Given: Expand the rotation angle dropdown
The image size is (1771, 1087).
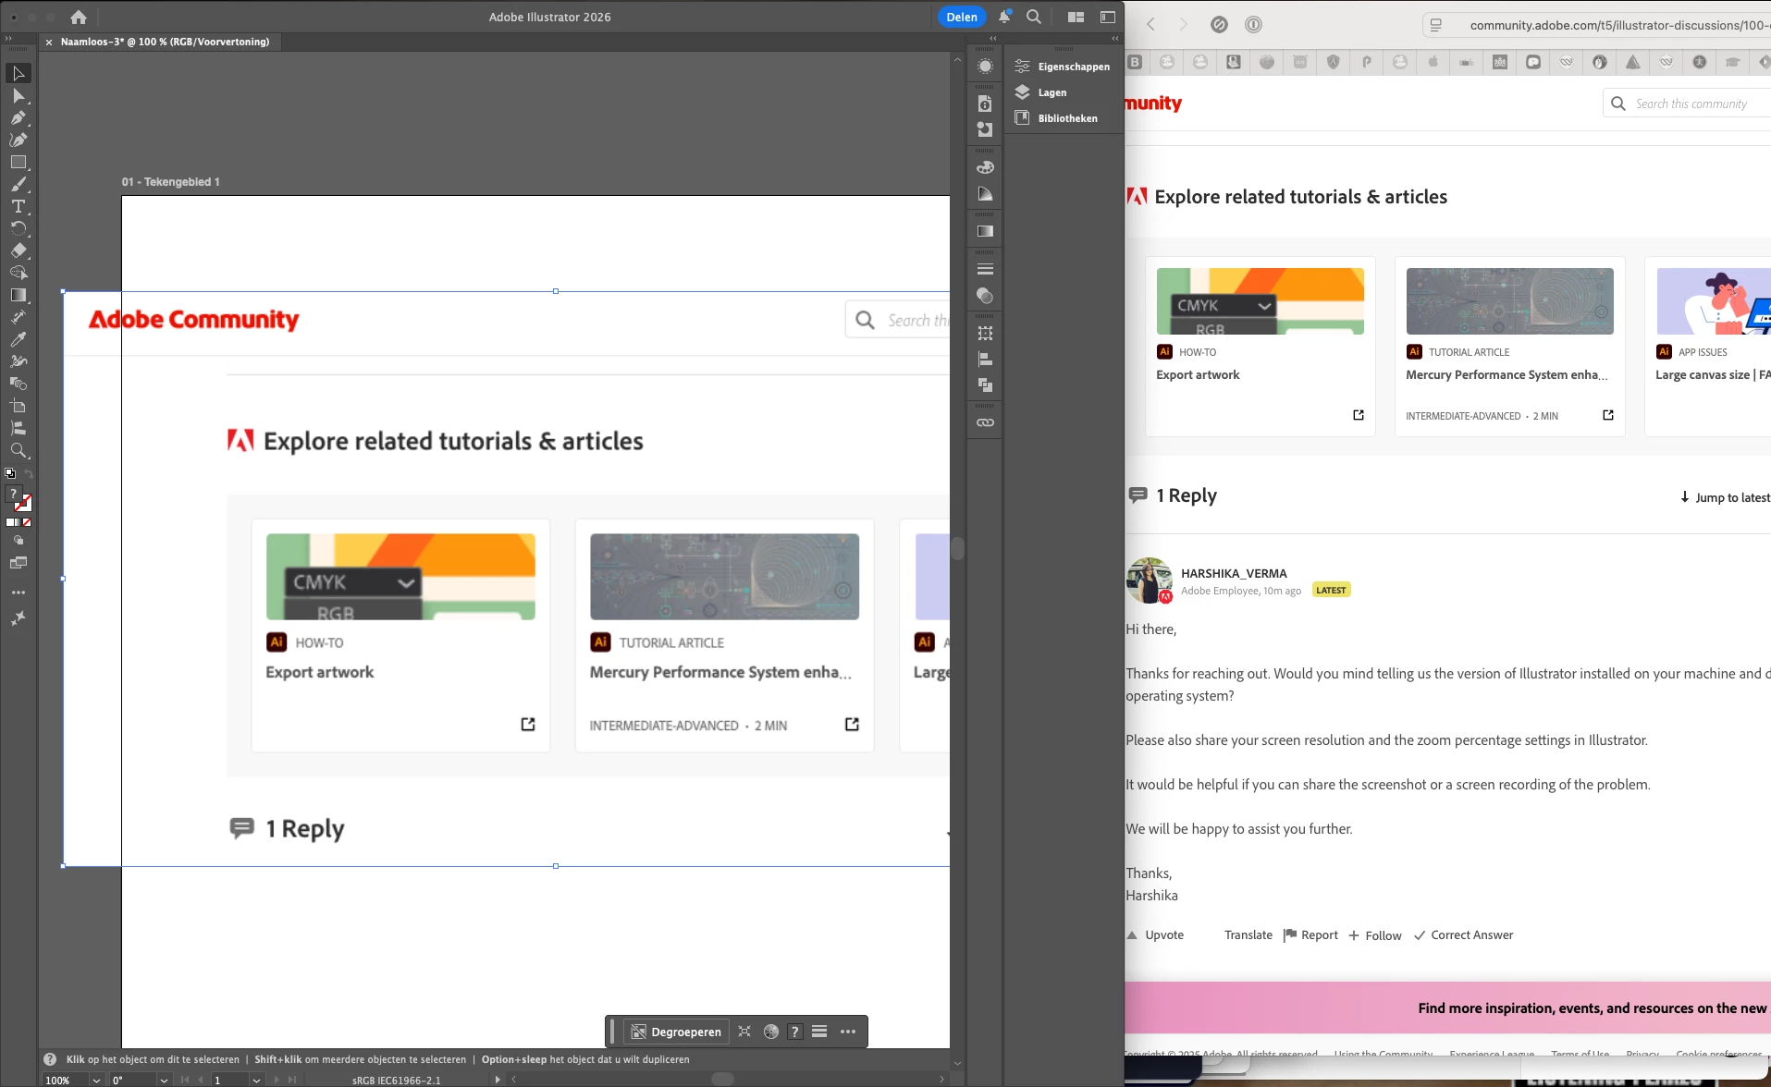Looking at the screenshot, I should (164, 1080).
